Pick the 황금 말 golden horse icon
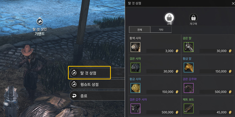The height and width of the screenshot is (117, 235). pos(189,67)
